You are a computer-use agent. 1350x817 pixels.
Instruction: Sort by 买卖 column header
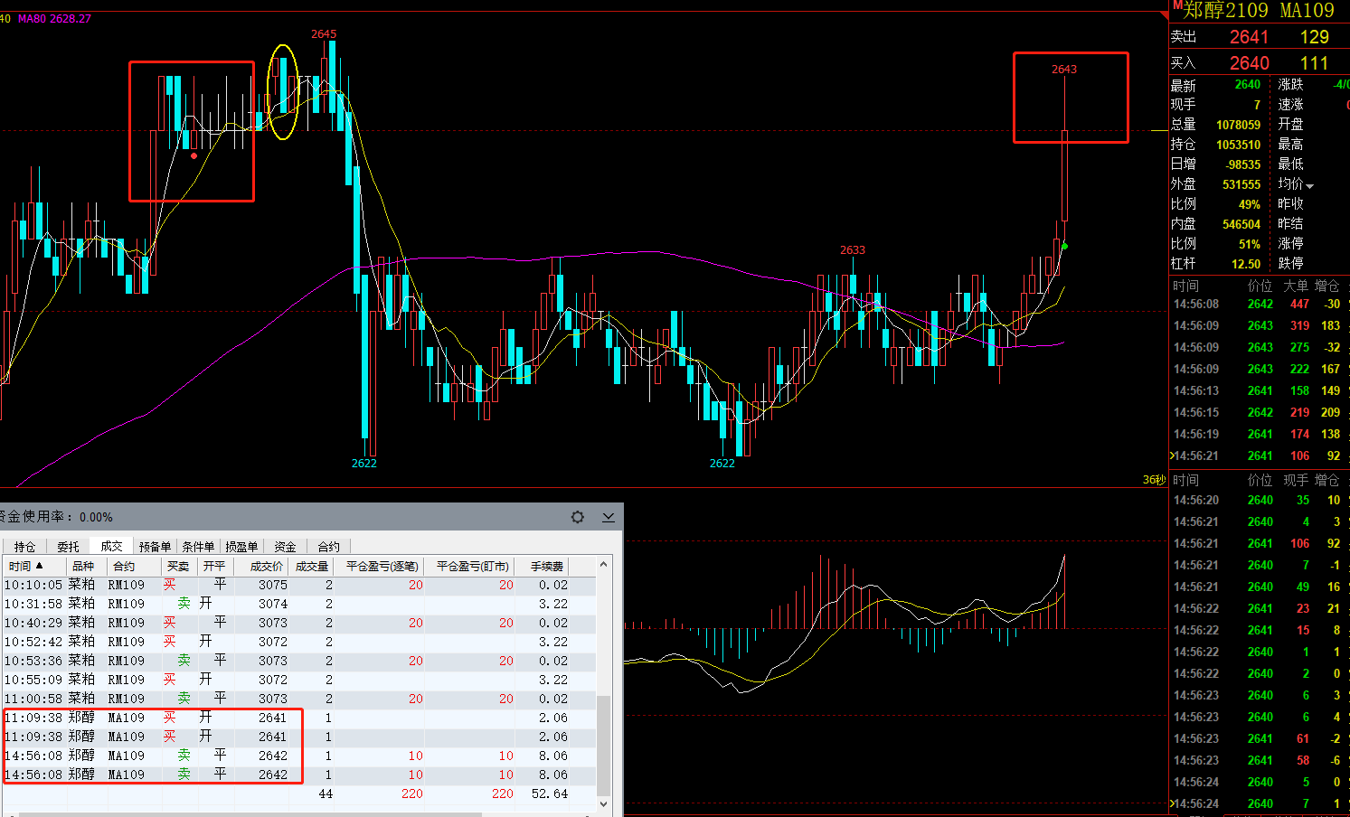click(x=178, y=566)
